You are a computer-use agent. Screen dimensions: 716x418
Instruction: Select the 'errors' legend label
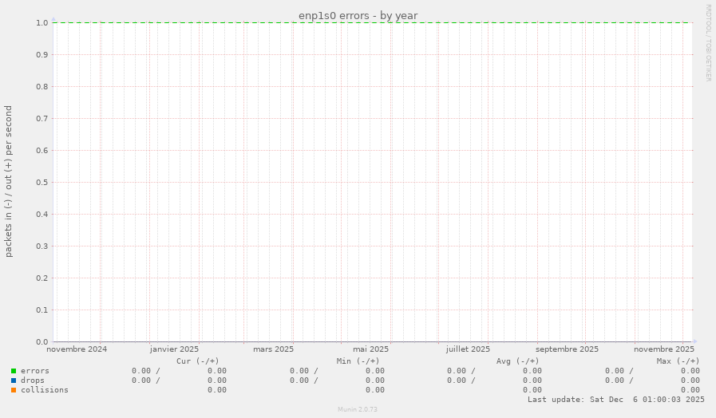click(x=34, y=371)
